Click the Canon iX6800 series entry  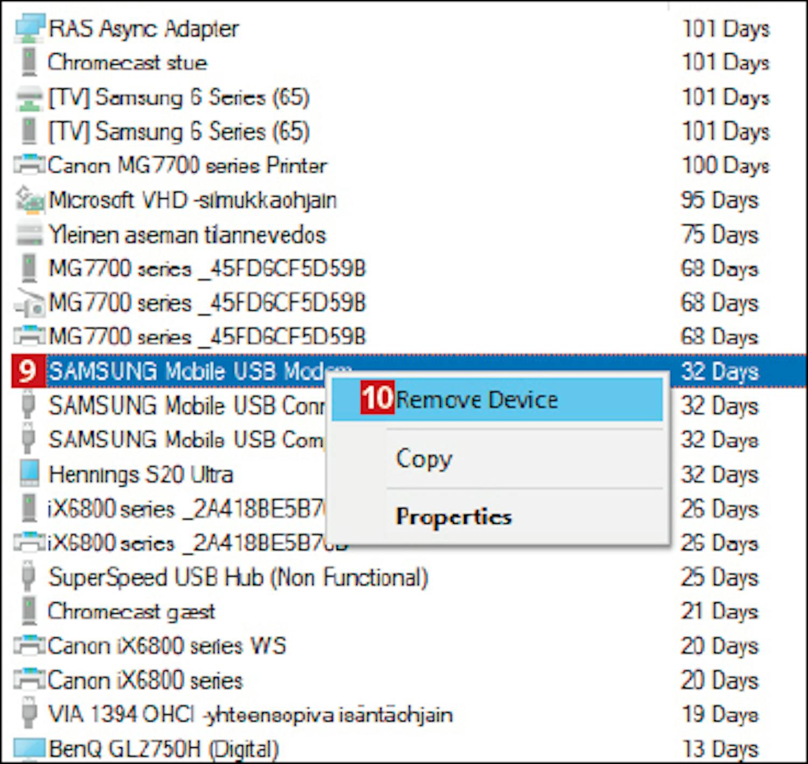[145, 680]
